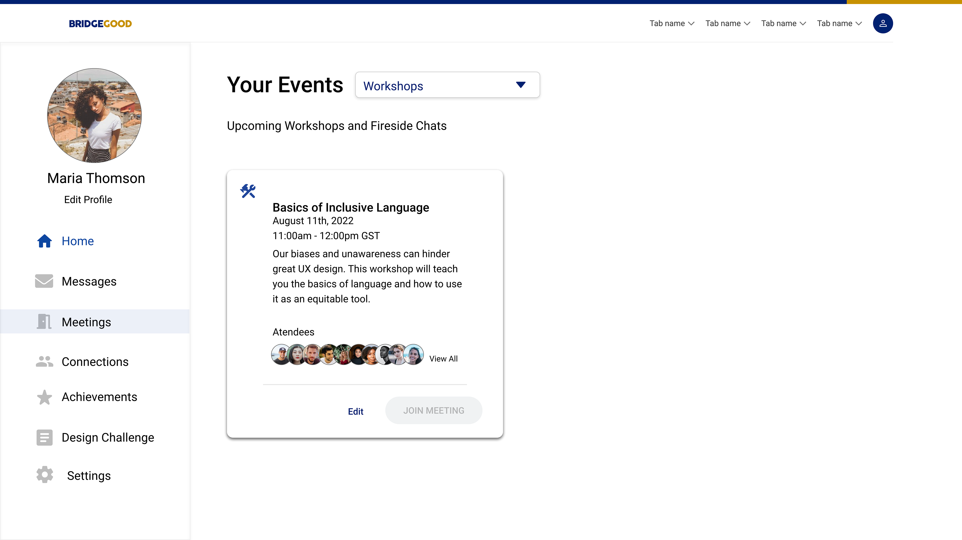Expand the Workshops event filter dropdown
Screen dimensions: 962x540
pyautogui.click(x=447, y=85)
